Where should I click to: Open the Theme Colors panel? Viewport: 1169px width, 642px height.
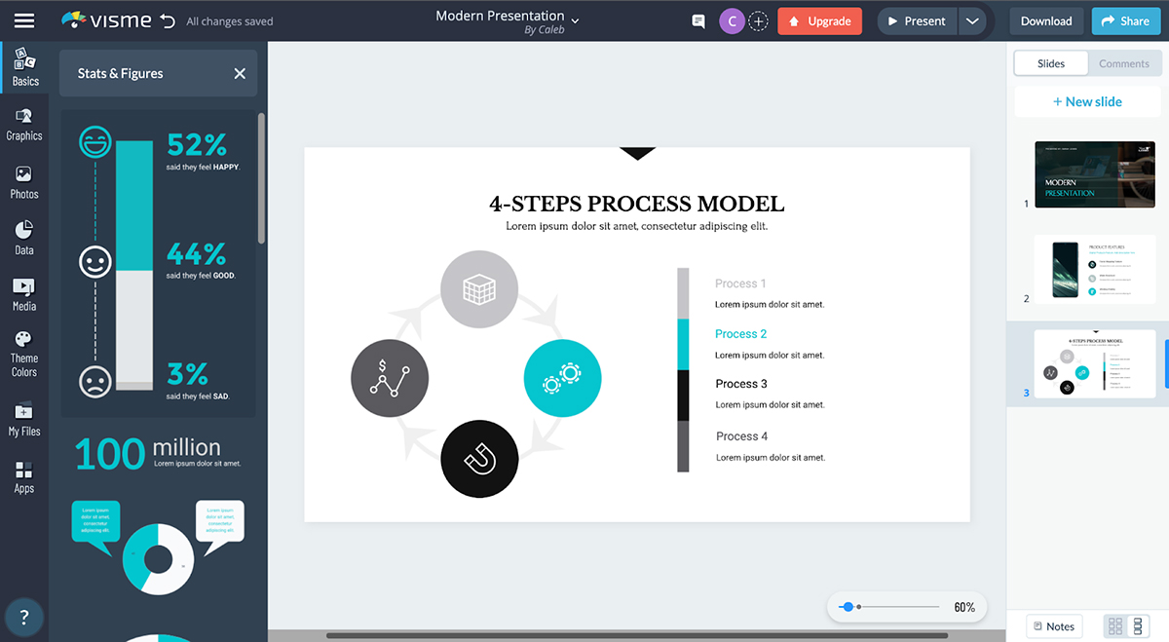24,354
